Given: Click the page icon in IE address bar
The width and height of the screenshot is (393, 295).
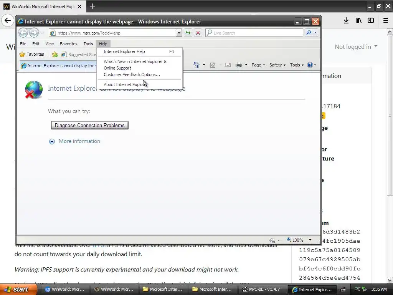Looking at the screenshot, I should 52,33.
